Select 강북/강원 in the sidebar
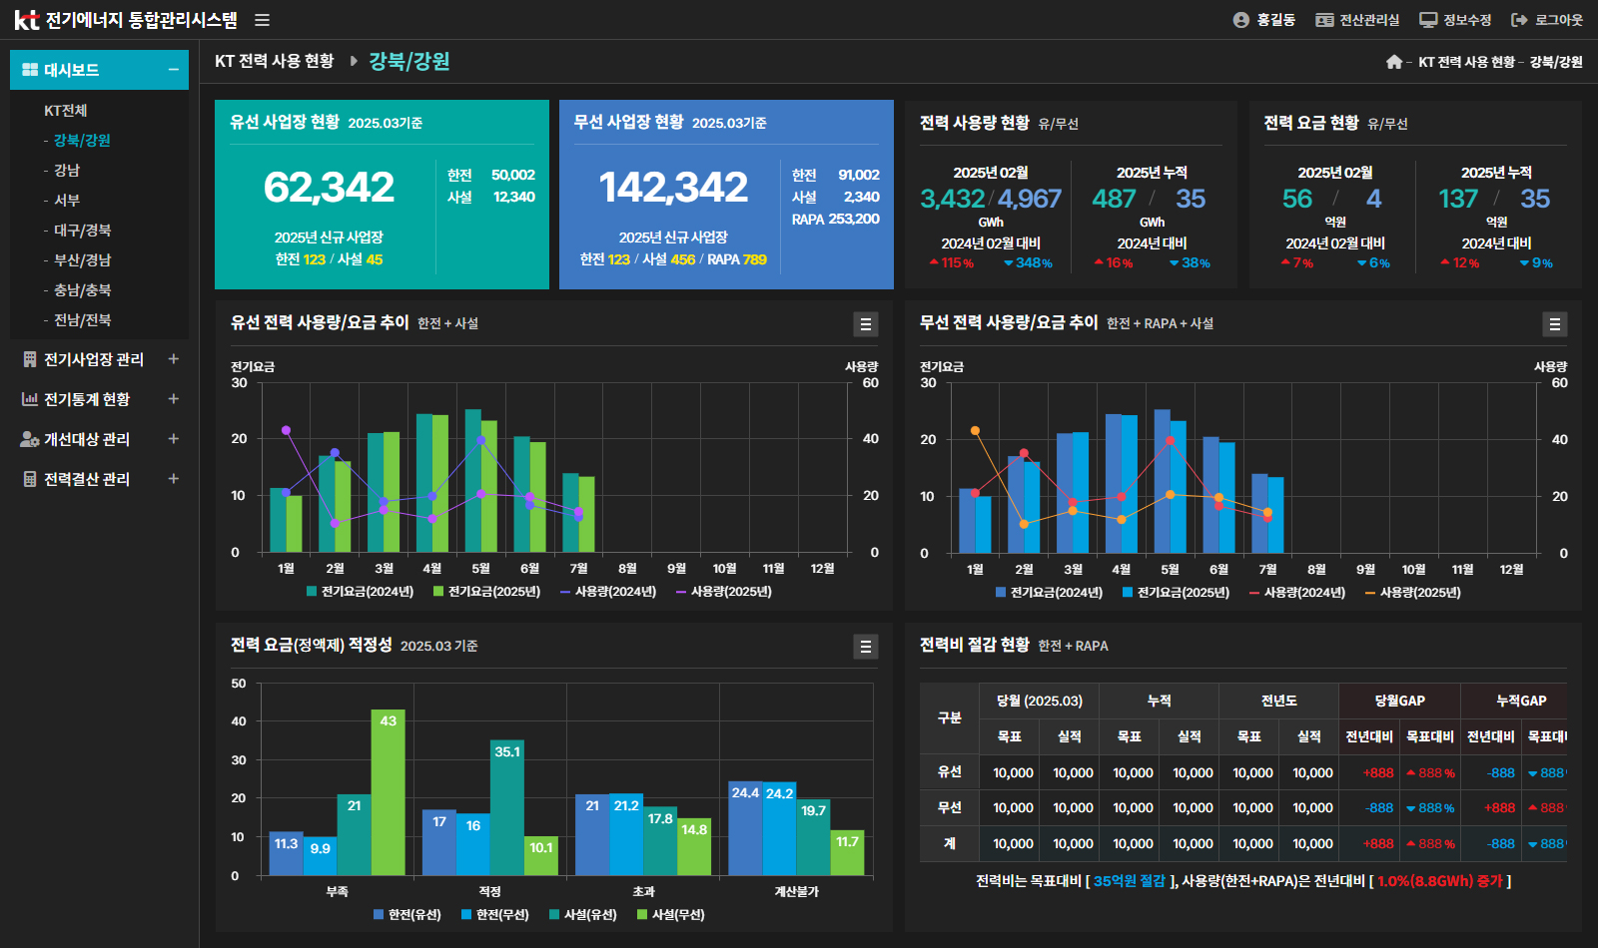 coord(82,141)
